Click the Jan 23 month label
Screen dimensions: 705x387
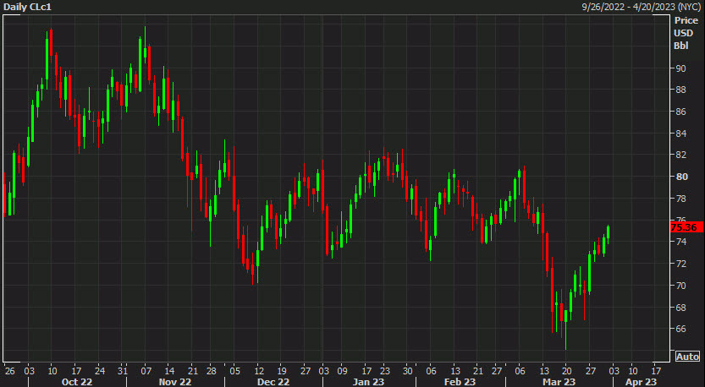click(x=369, y=382)
